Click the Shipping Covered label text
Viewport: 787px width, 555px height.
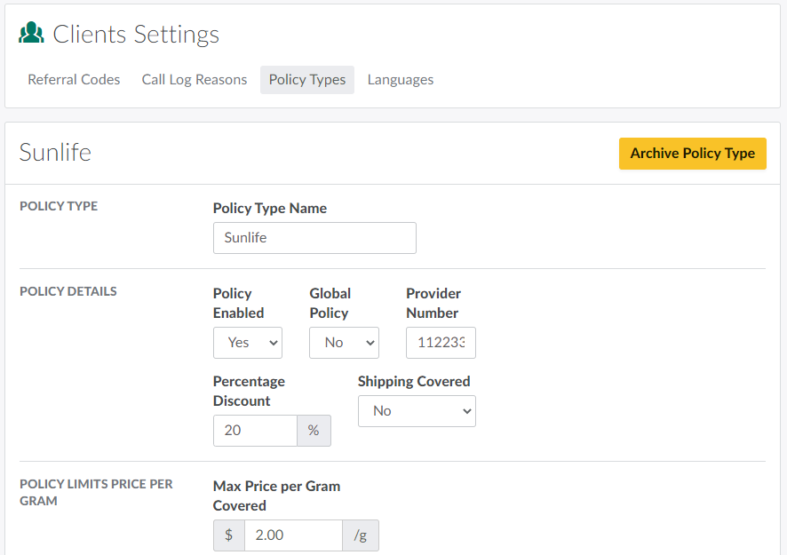(414, 381)
